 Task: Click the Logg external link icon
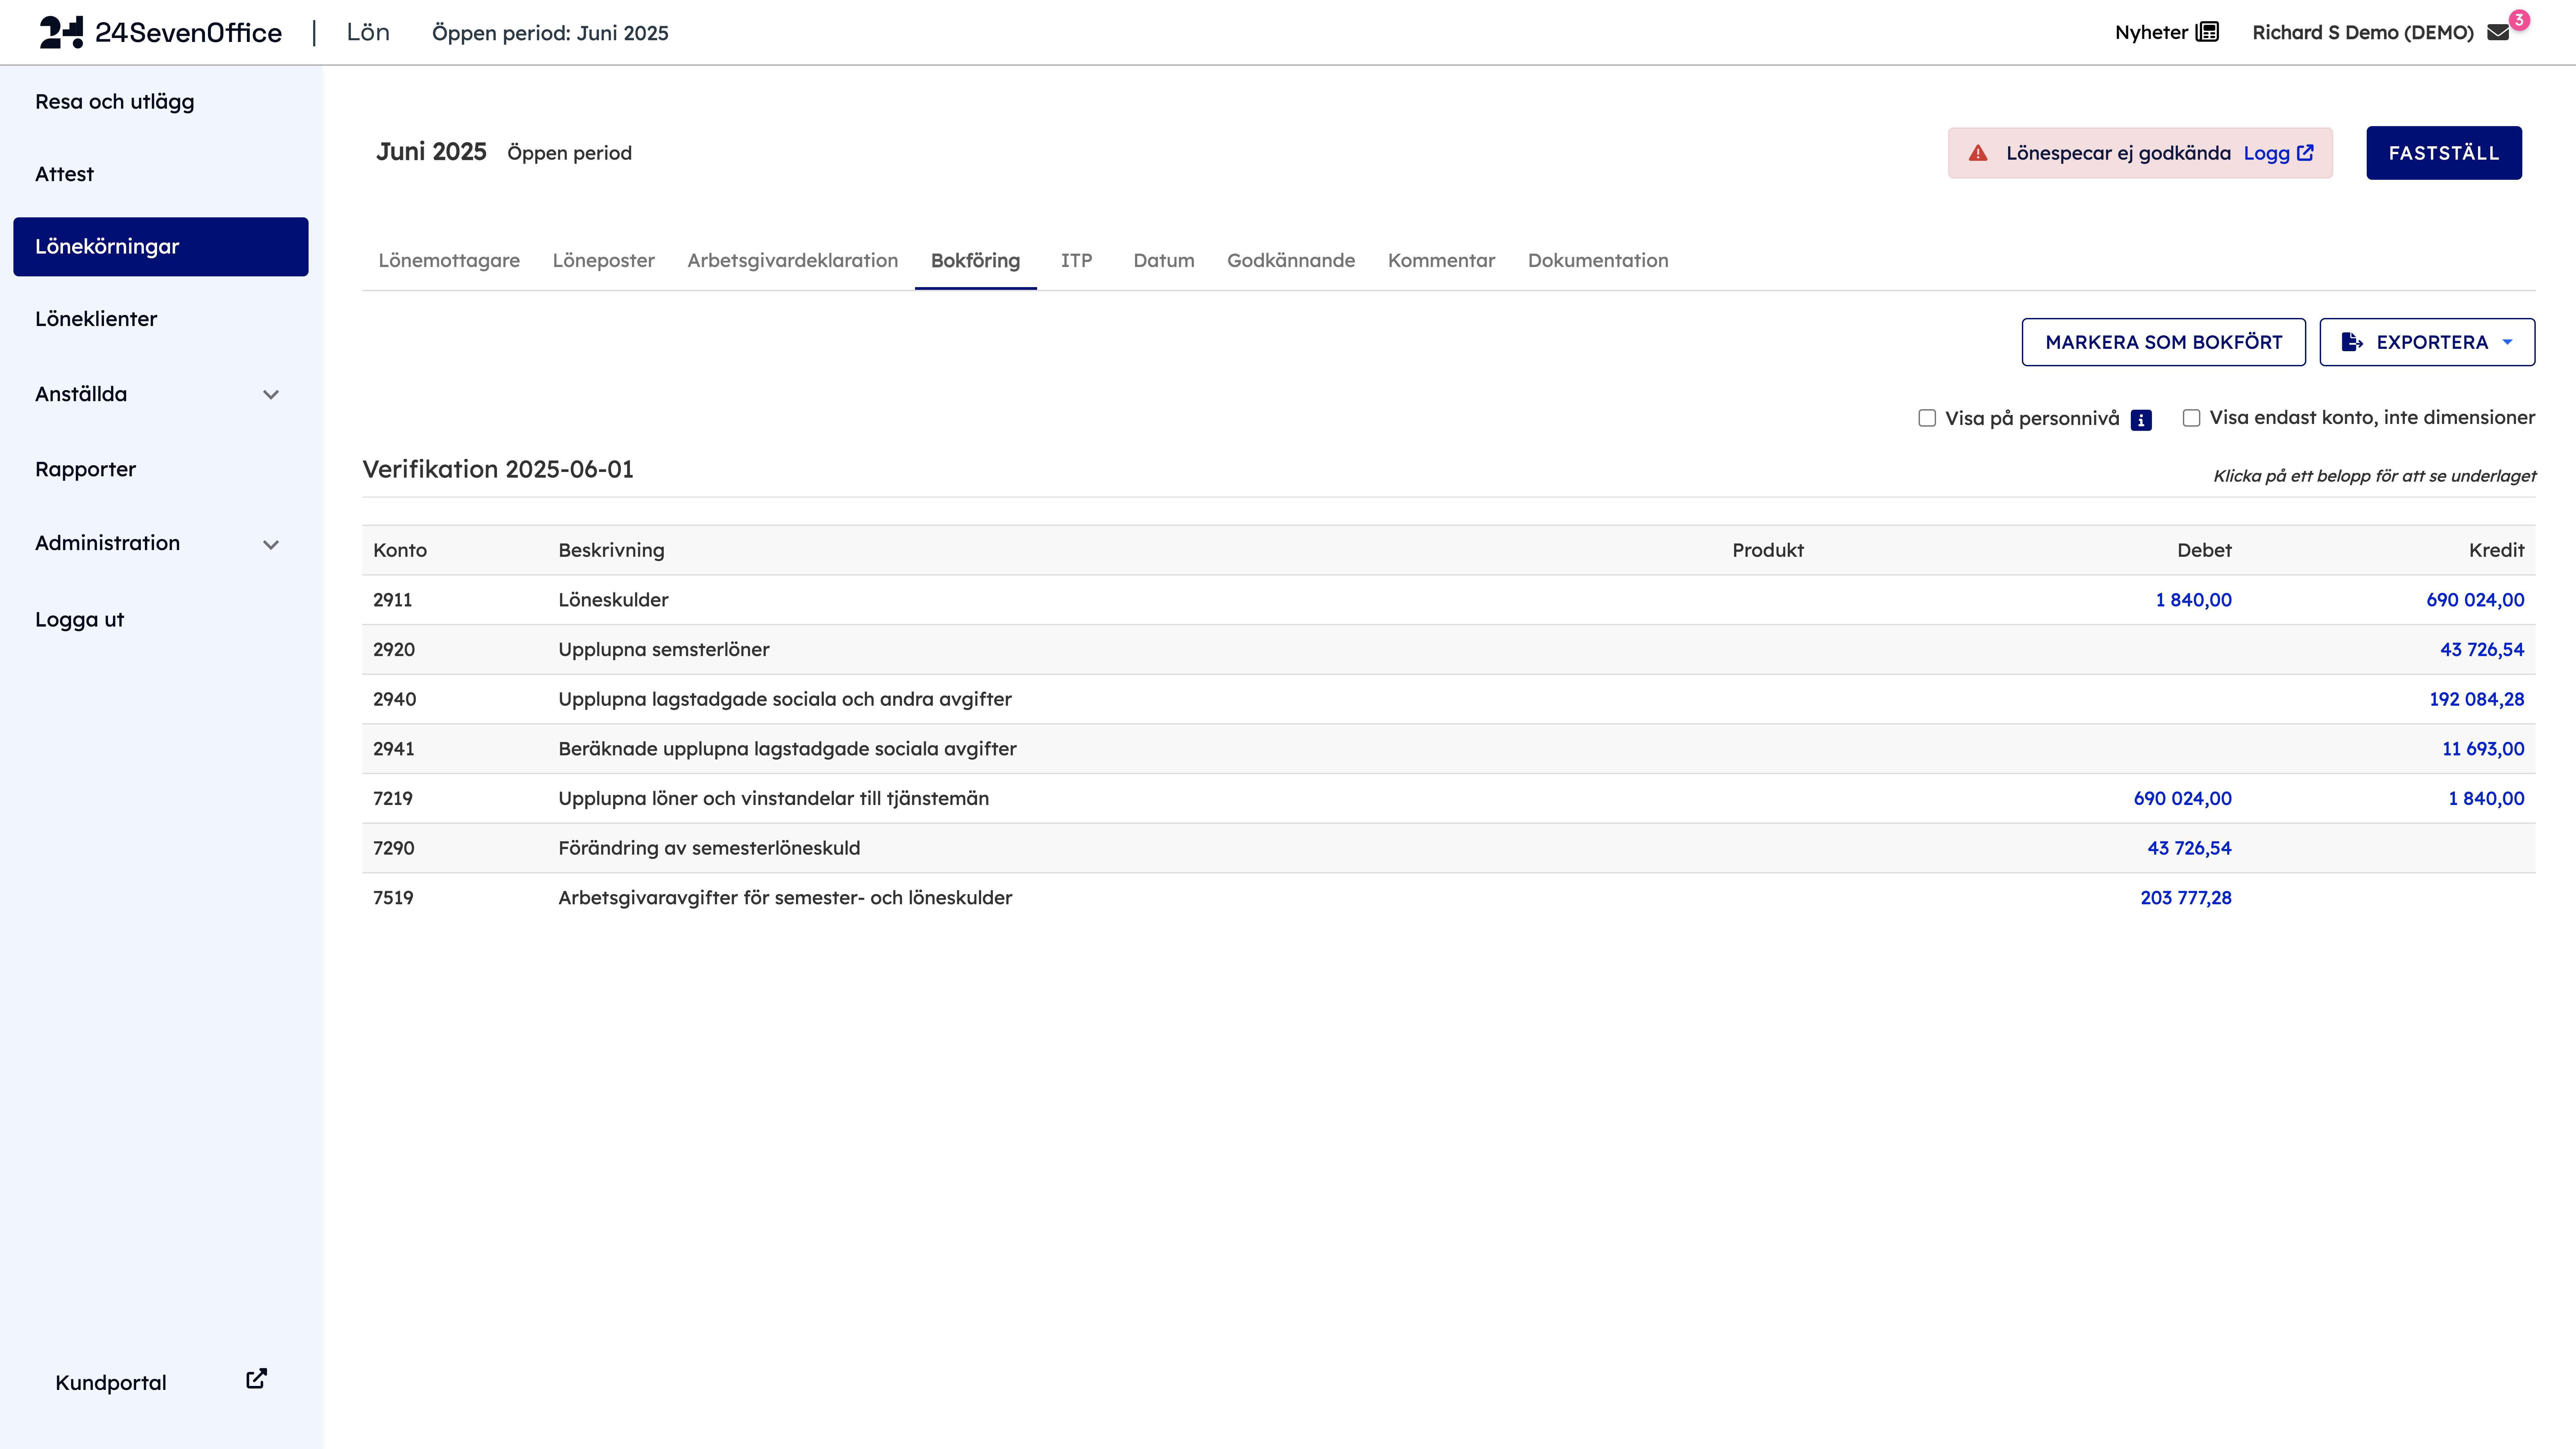coord(2305,153)
